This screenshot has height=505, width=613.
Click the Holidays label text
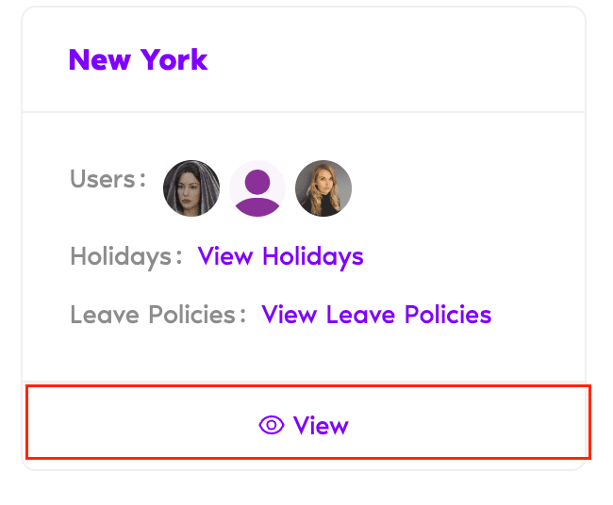pyautogui.click(x=125, y=256)
